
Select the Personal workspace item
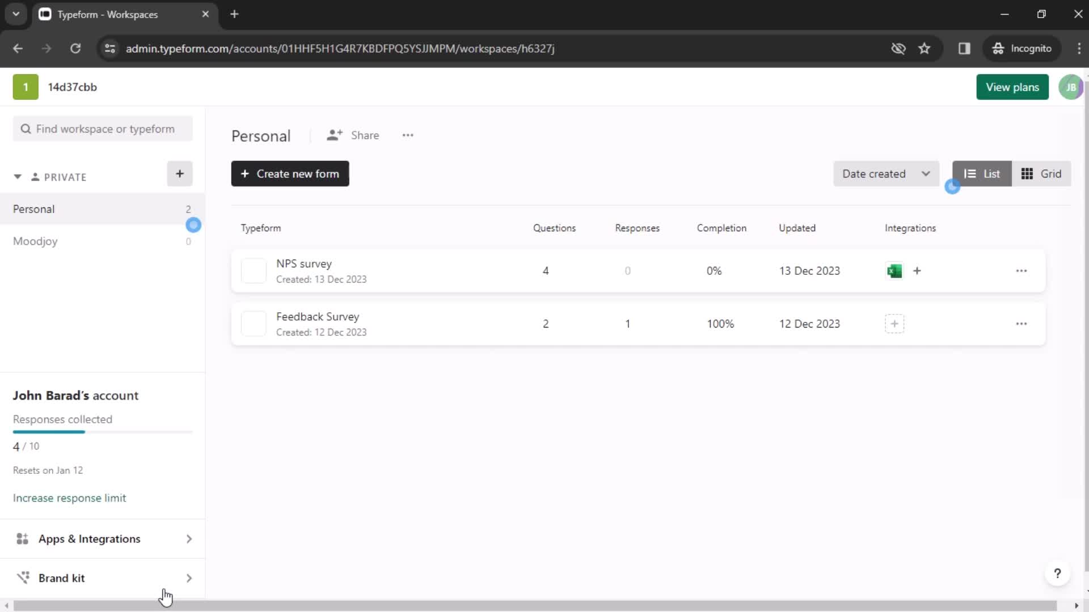point(33,209)
